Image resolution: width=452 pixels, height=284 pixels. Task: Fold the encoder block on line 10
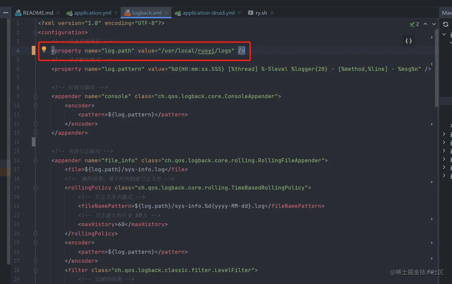tap(35, 105)
